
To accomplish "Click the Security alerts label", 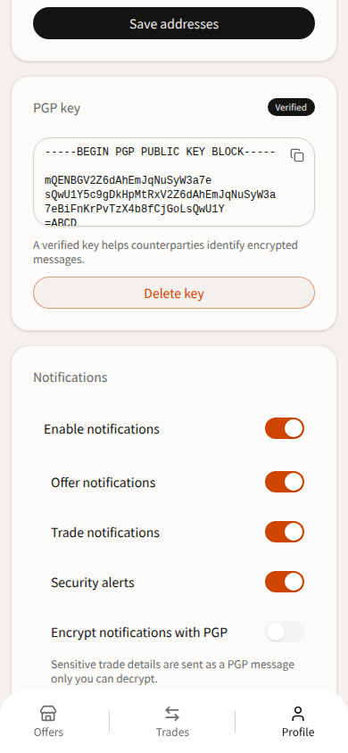I will coord(93,583).
